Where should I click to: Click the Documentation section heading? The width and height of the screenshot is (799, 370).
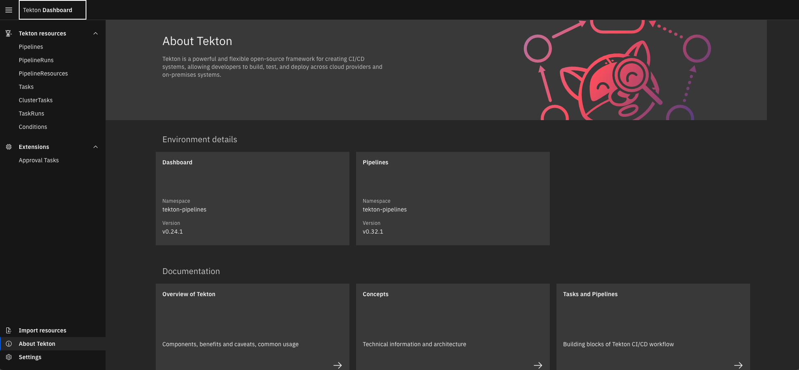191,271
